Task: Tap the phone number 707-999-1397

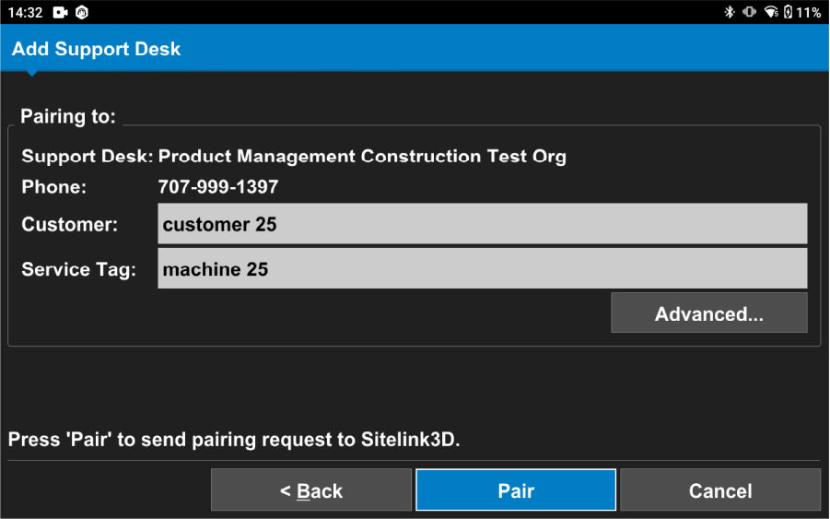Action: (x=218, y=187)
